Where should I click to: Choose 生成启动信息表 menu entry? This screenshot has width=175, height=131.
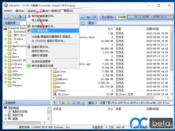click(x=53, y=61)
